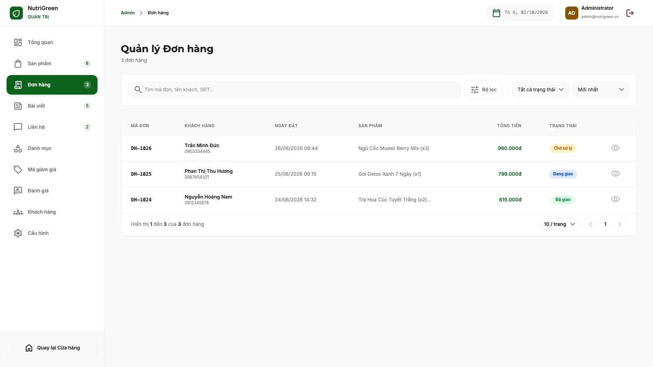
Task: Open the Mới nhất sort dropdown
Action: click(x=601, y=90)
